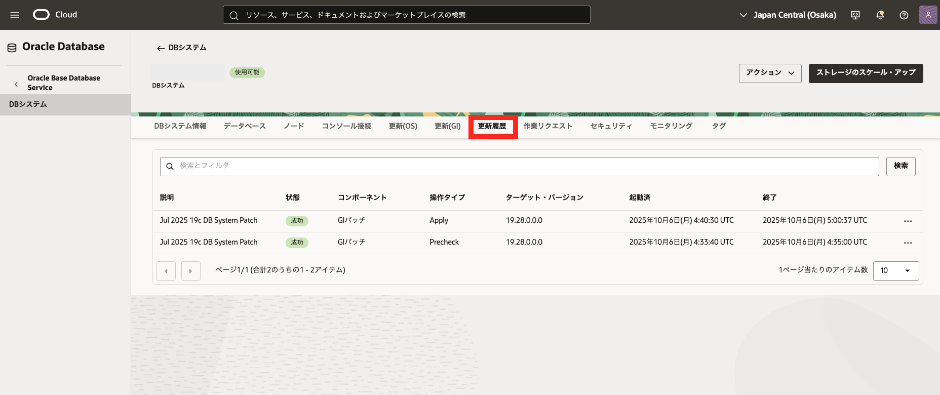
Task: Open the Cloud Shell developer tools icon
Action: (x=855, y=15)
